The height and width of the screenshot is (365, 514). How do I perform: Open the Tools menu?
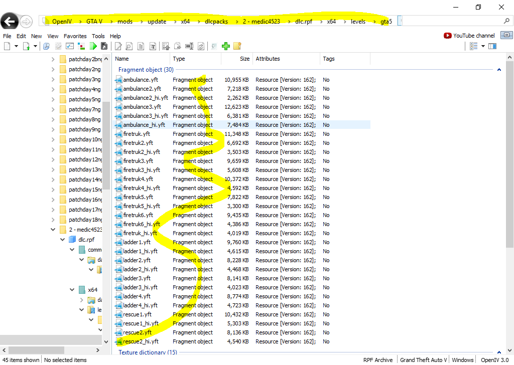pos(98,36)
